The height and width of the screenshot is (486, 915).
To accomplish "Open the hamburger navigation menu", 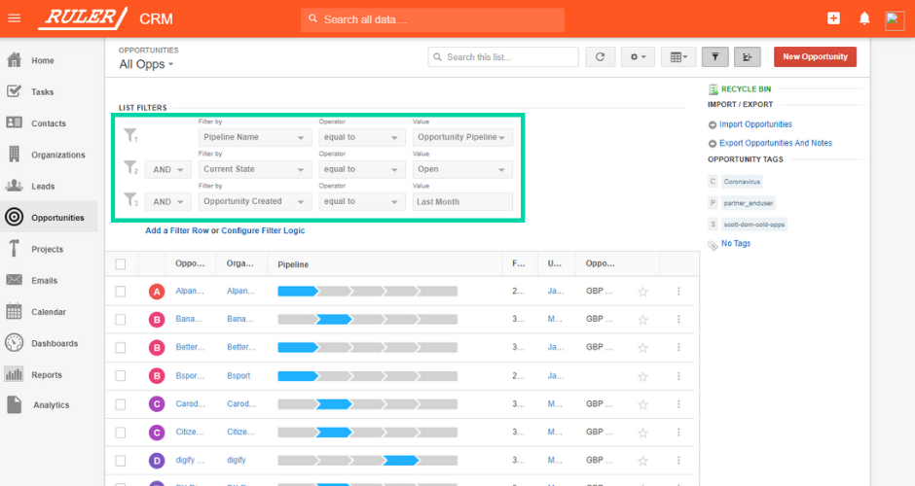I will point(14,18).
